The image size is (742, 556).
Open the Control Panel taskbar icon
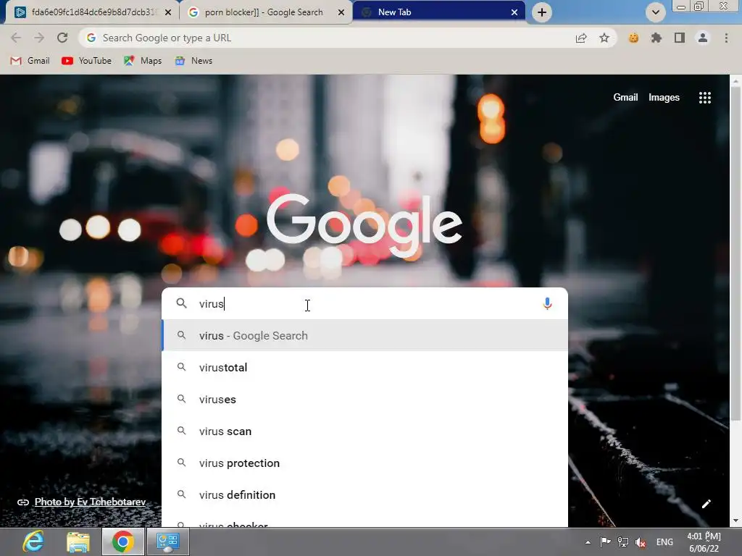[x=168, y=542]
